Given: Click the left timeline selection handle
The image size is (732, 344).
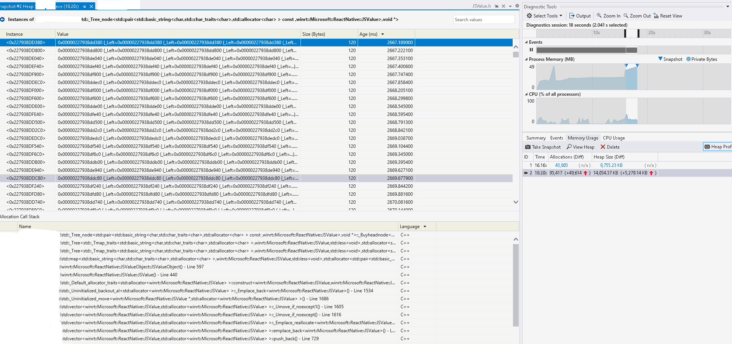Looking at the screenshot, I should click(625, 33).
